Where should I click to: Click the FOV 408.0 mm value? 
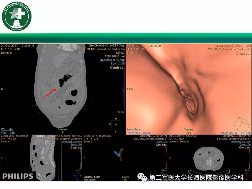(115, 56)
